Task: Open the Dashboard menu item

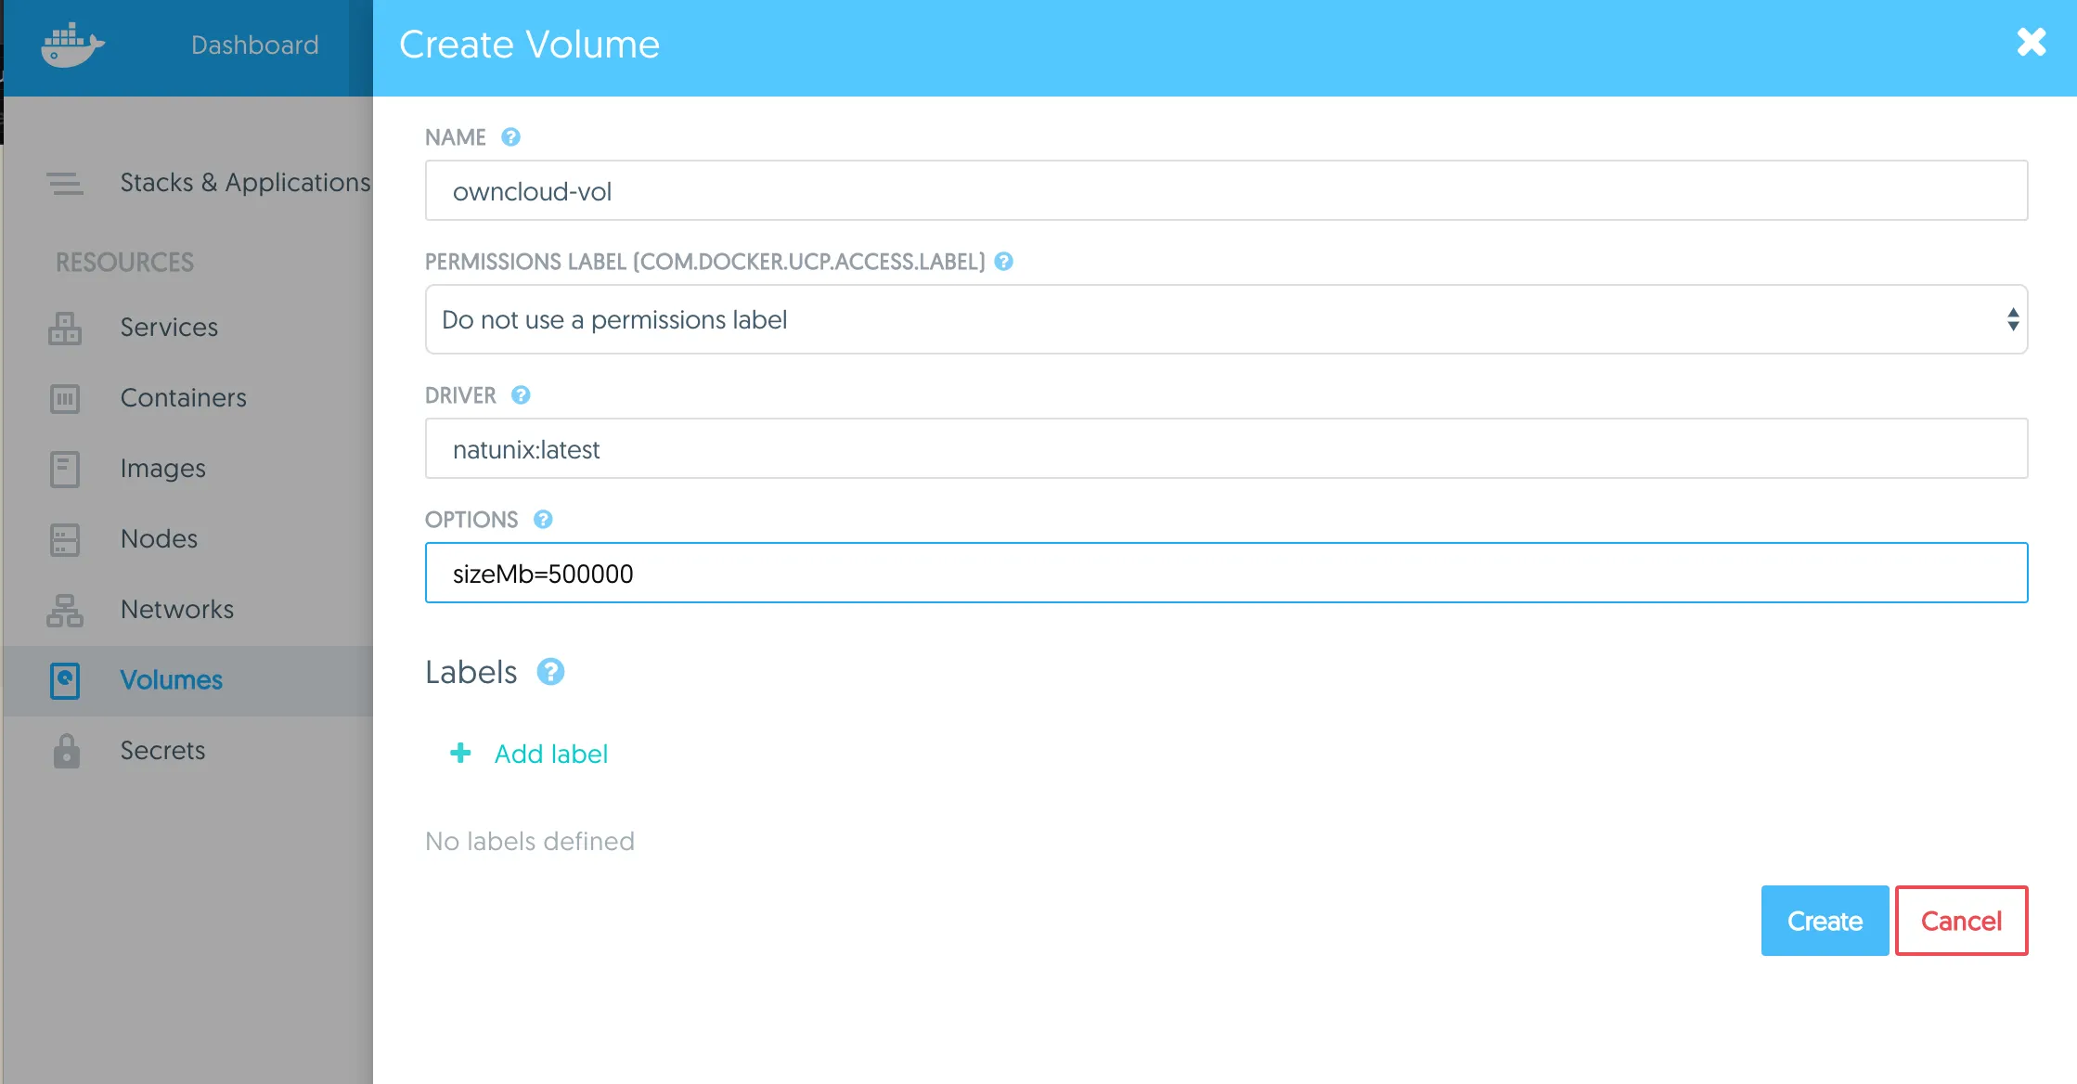Action: pyautogui.click(x=254, y=45)
